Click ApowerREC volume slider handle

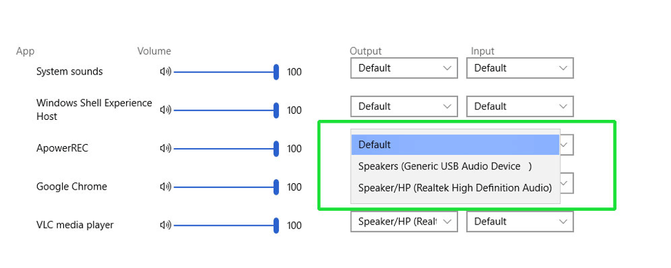276,149
